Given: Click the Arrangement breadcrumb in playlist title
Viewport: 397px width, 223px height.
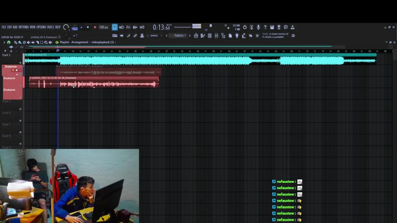Looking at the screenshot, I should coord(80,42).
